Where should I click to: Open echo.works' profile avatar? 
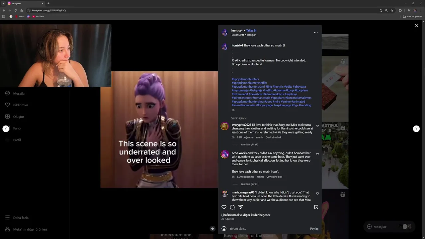click(225, 154)
